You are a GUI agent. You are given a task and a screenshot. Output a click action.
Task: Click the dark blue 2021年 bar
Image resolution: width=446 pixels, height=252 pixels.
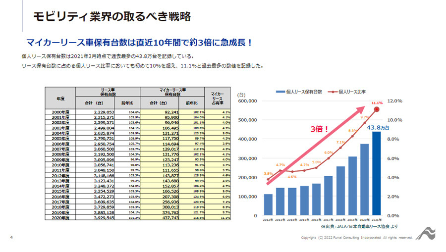coord(377,173)
